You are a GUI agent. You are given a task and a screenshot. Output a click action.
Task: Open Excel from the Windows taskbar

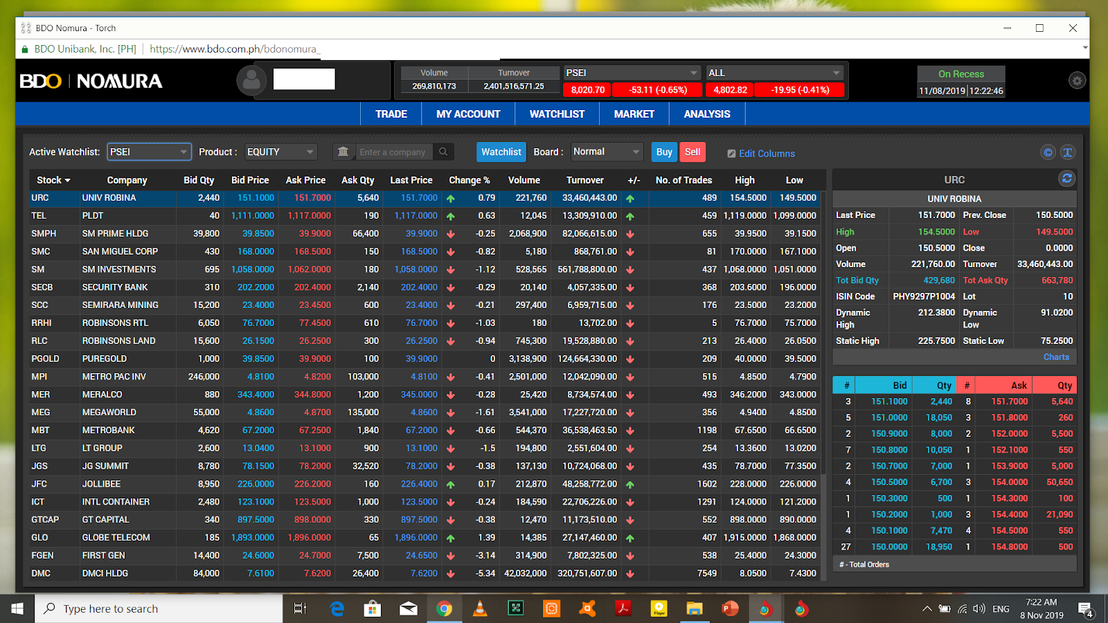(515, 608)
